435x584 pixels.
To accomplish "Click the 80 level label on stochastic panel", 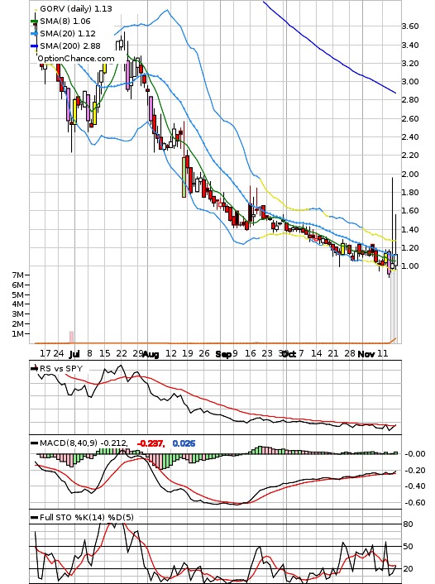I will tap(409, 524).
